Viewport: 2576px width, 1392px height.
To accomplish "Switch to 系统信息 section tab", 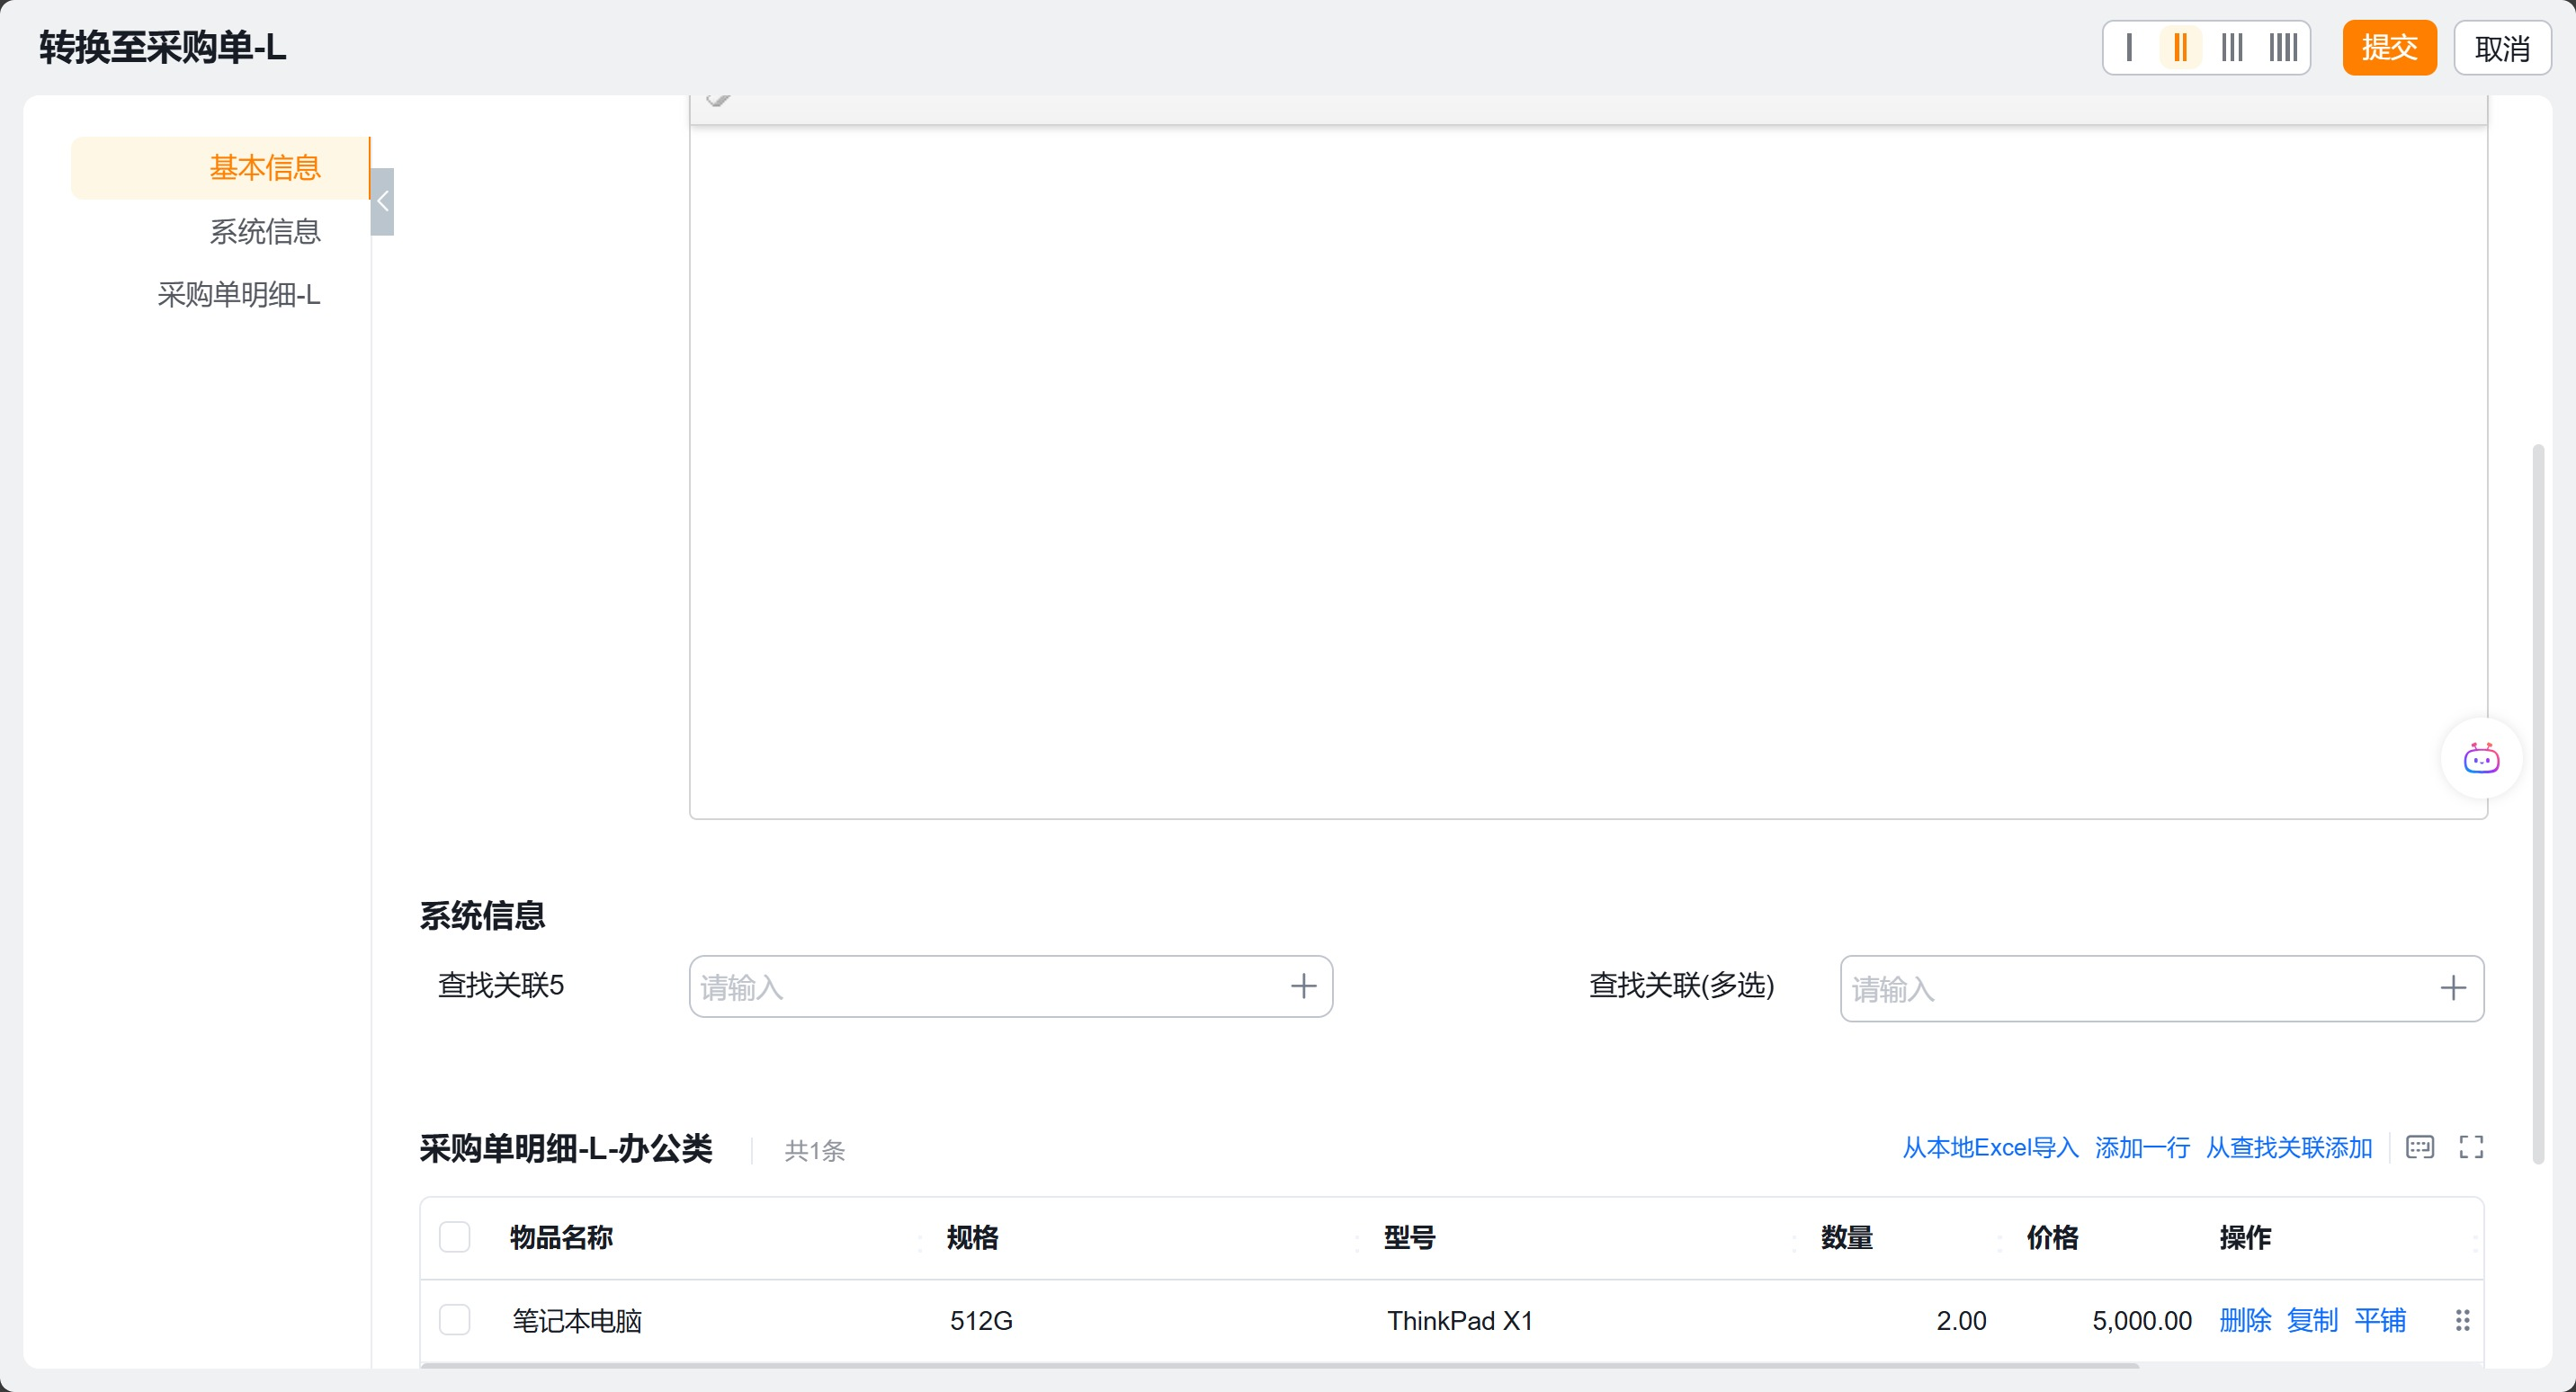I will coord(264,231).
